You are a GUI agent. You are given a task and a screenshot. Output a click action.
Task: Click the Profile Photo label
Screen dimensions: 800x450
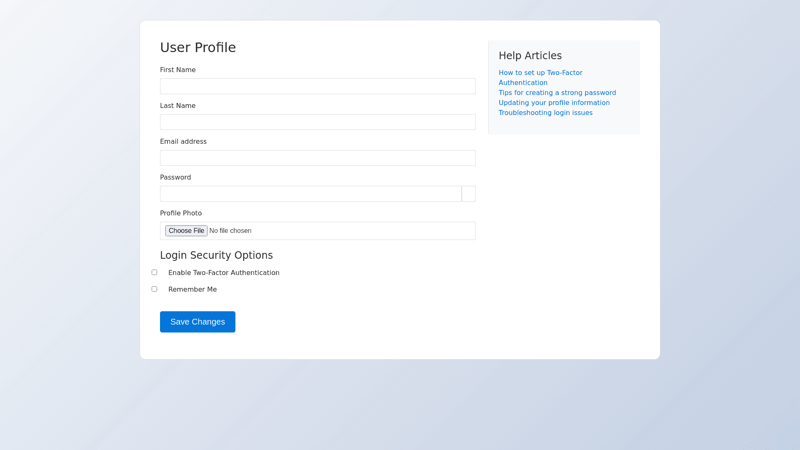pos(180,213)
